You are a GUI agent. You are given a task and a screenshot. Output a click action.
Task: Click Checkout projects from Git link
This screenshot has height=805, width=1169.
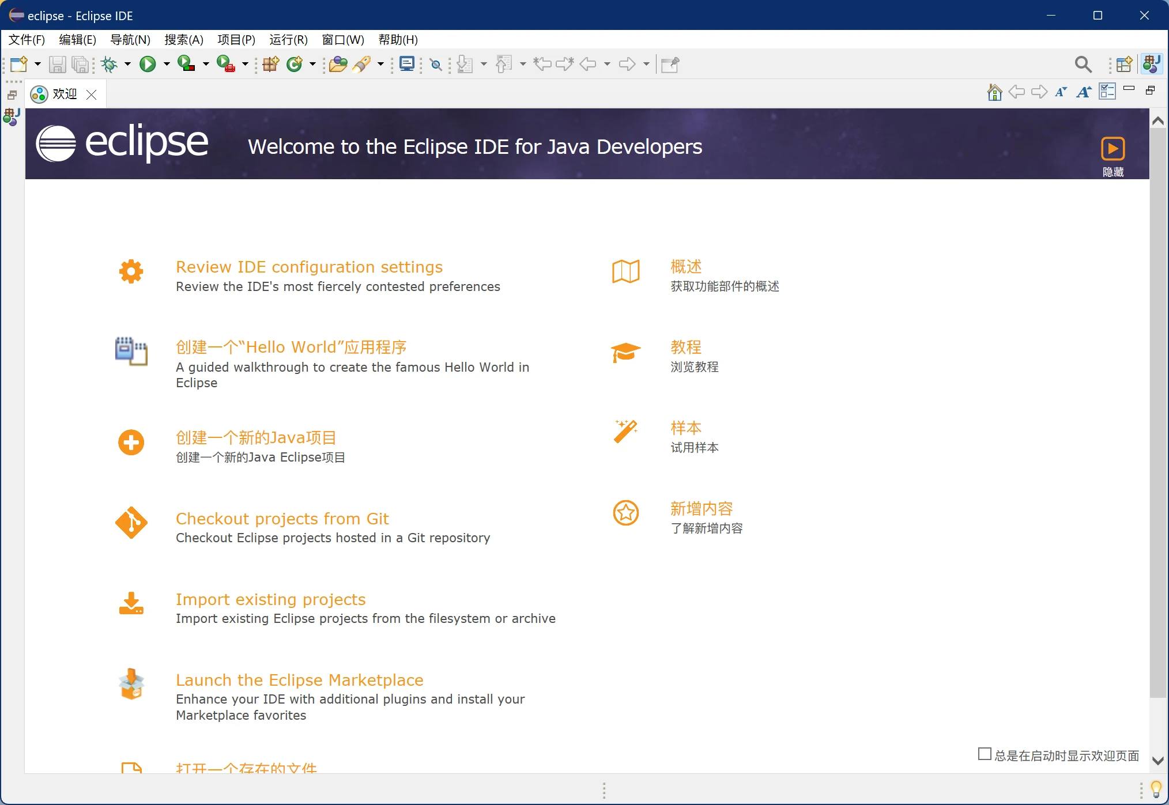pyautogui.click(x=282, y=519)
